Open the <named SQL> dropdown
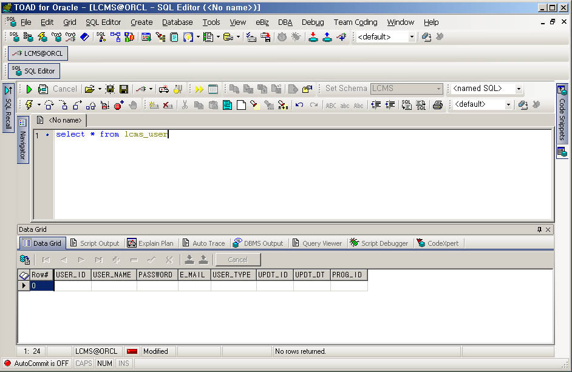The width and height of the screenshot is (572, 372). click(x=519, y=89)
